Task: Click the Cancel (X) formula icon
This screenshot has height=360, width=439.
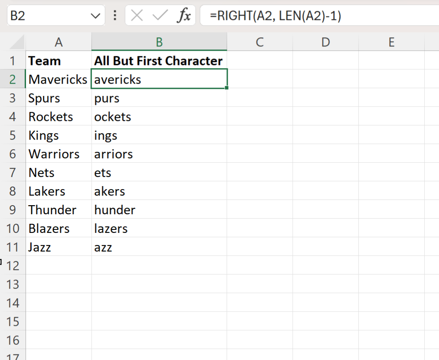Action: [x=137, y=15]
